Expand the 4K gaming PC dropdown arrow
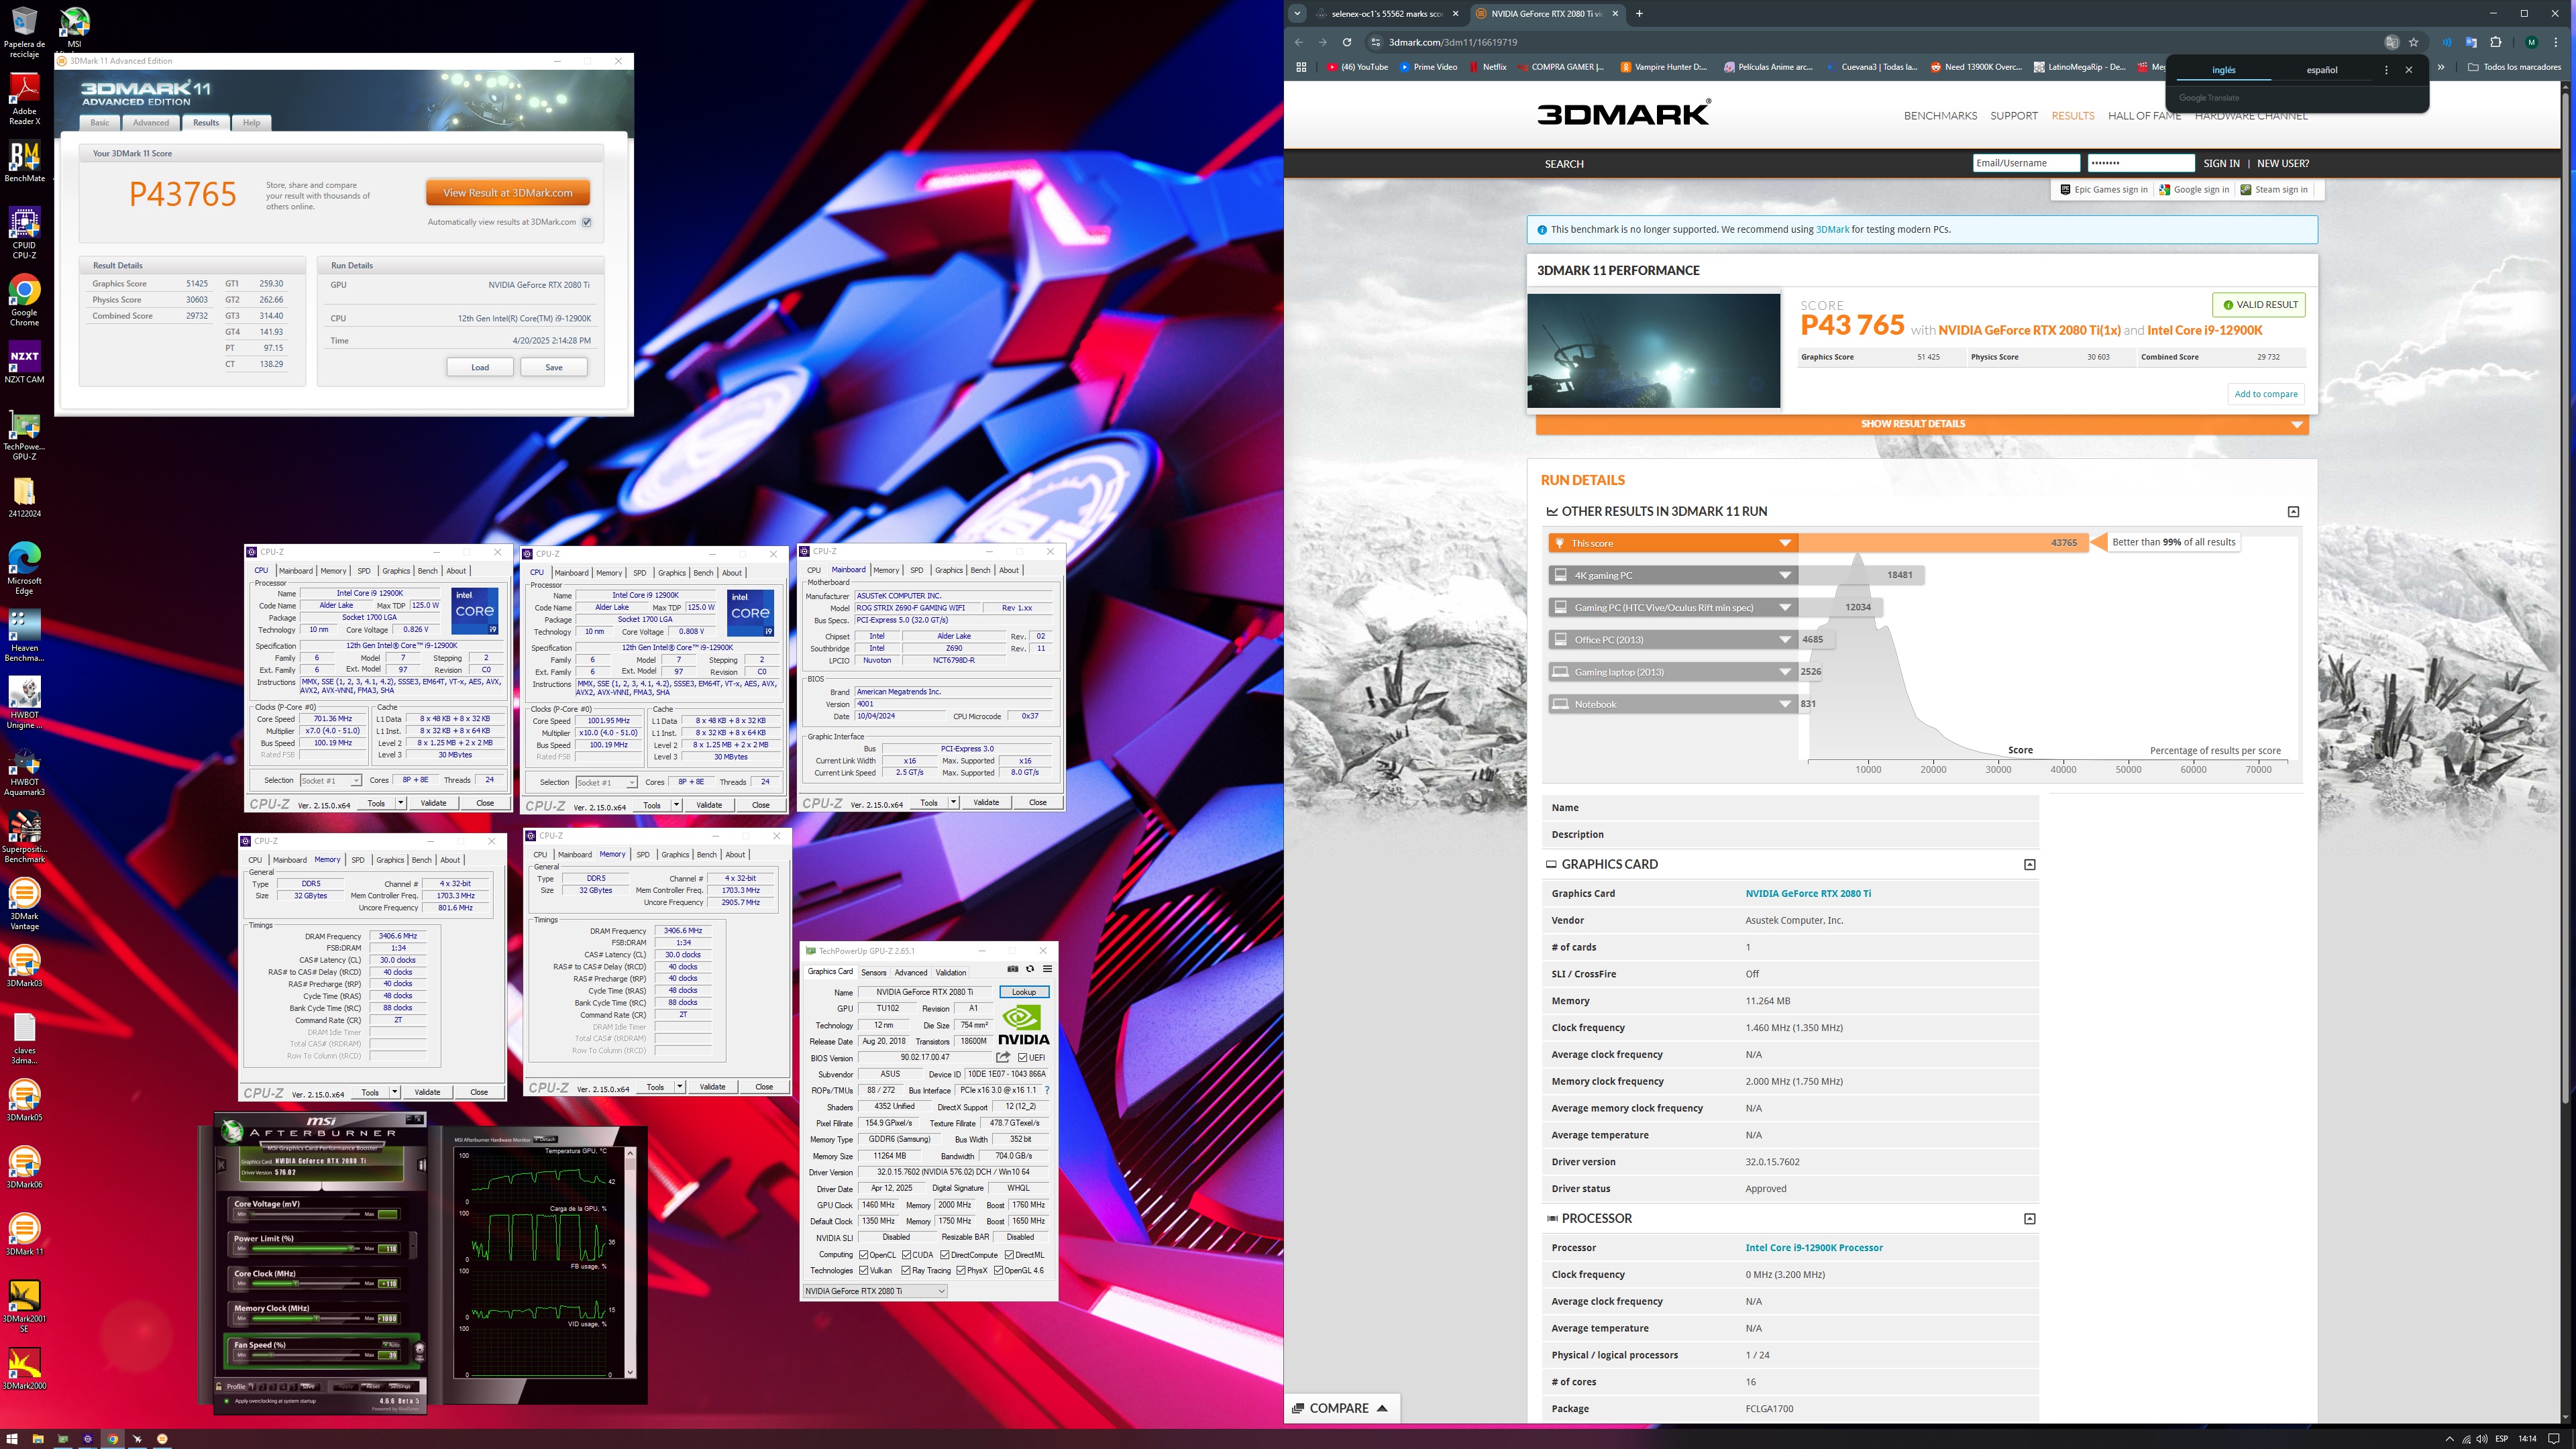2576x1449 pixels. pyautogui.click(x=1784, y=575)
